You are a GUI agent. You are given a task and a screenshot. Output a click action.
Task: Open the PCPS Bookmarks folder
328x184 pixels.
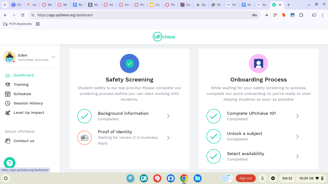(x=18, y=24)
